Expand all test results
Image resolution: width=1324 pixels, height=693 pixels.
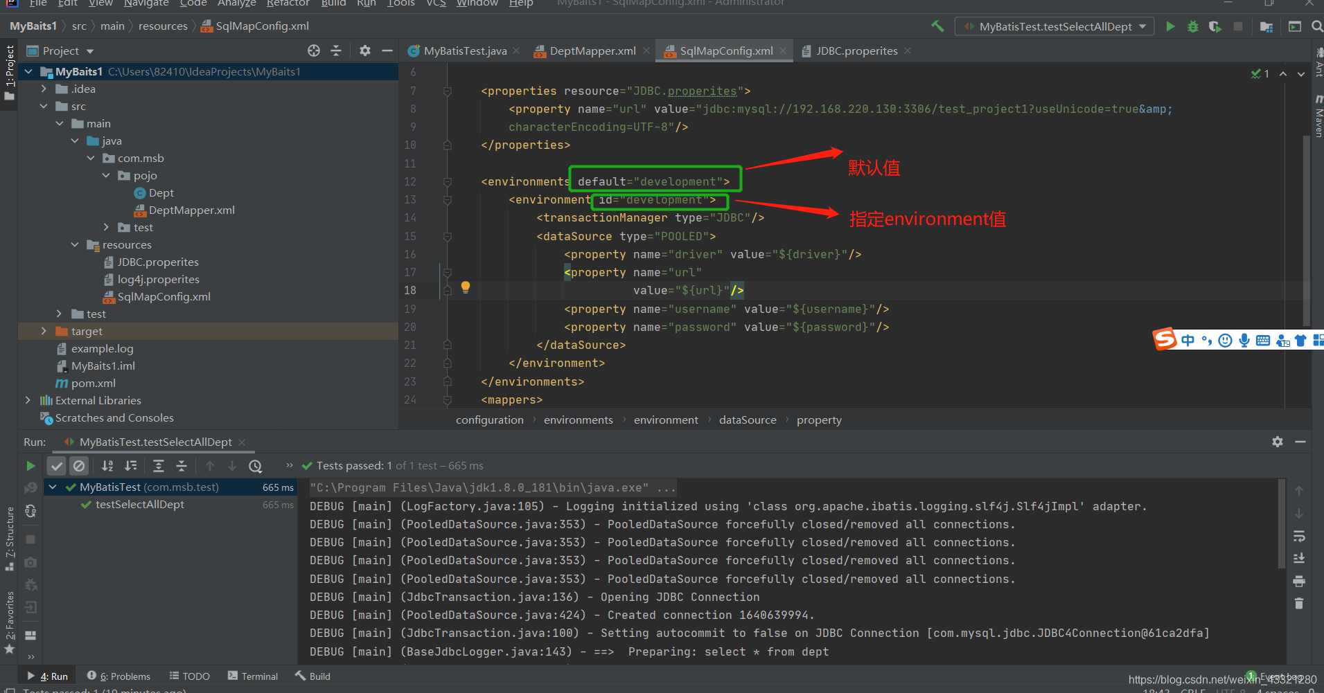pyautogui.click(x=159, y=466)
